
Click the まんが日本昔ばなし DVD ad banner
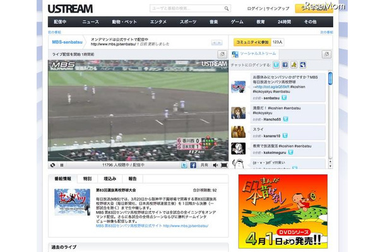(283, 211)
